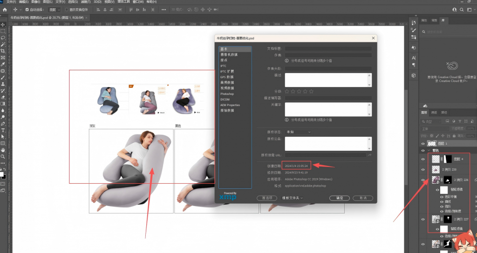Select the Crop tool
This screenshot has height=253, width=477.
(3, 51)
